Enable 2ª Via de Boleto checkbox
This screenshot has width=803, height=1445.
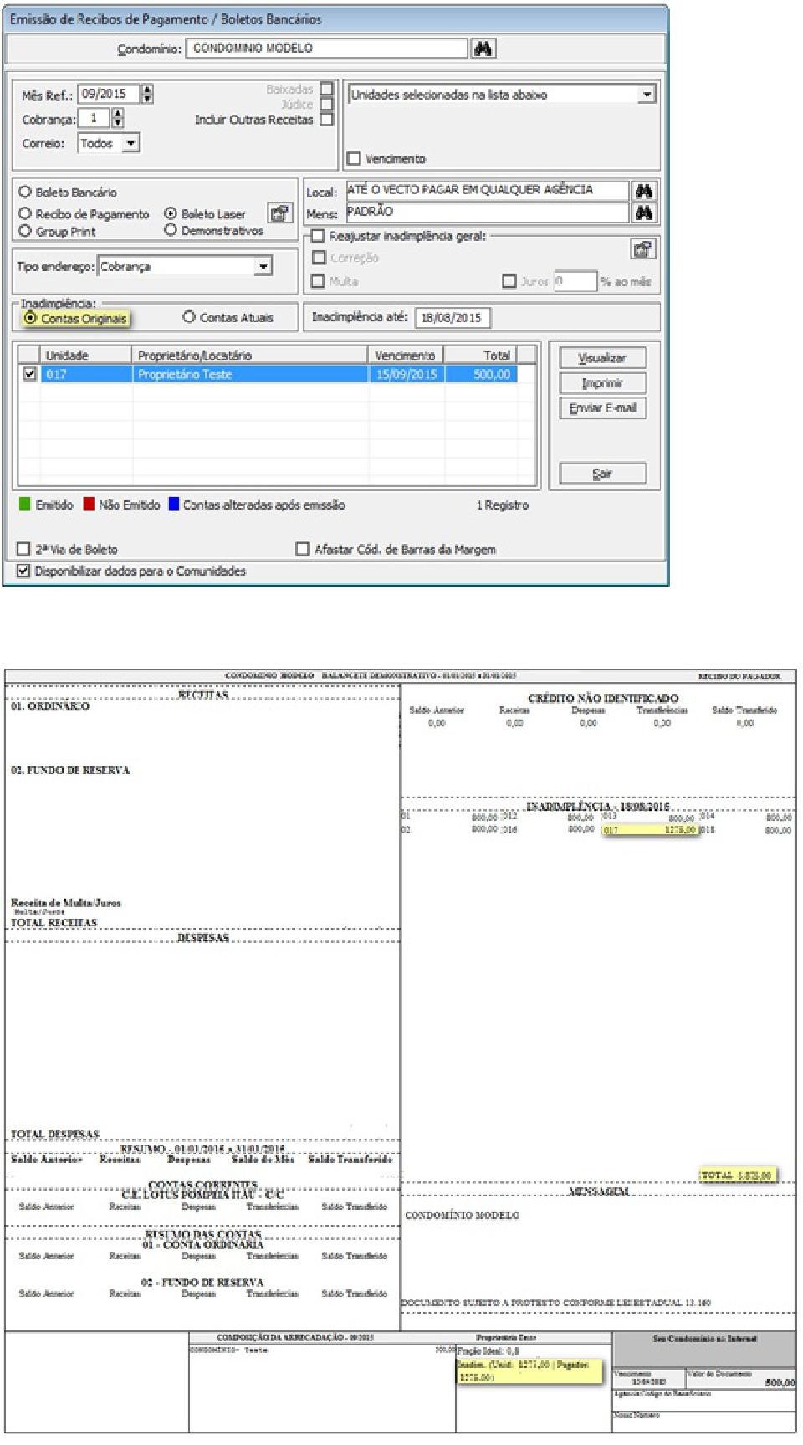coord(23,549)
